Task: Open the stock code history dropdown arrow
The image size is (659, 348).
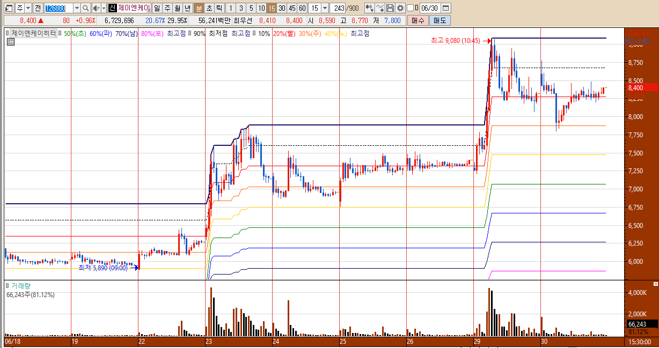Action: [76, 8]
